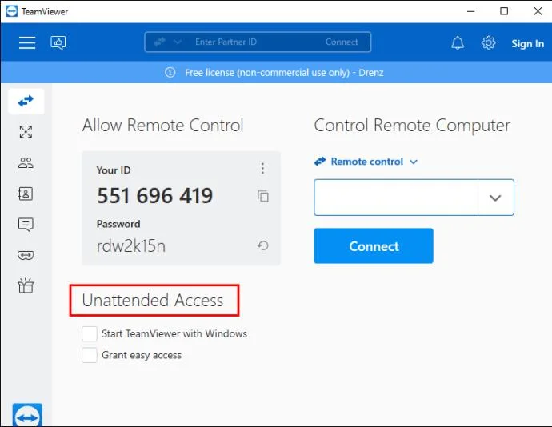
Task: Open the partner ID history dropdown arrow
Action: click(495, 198)
